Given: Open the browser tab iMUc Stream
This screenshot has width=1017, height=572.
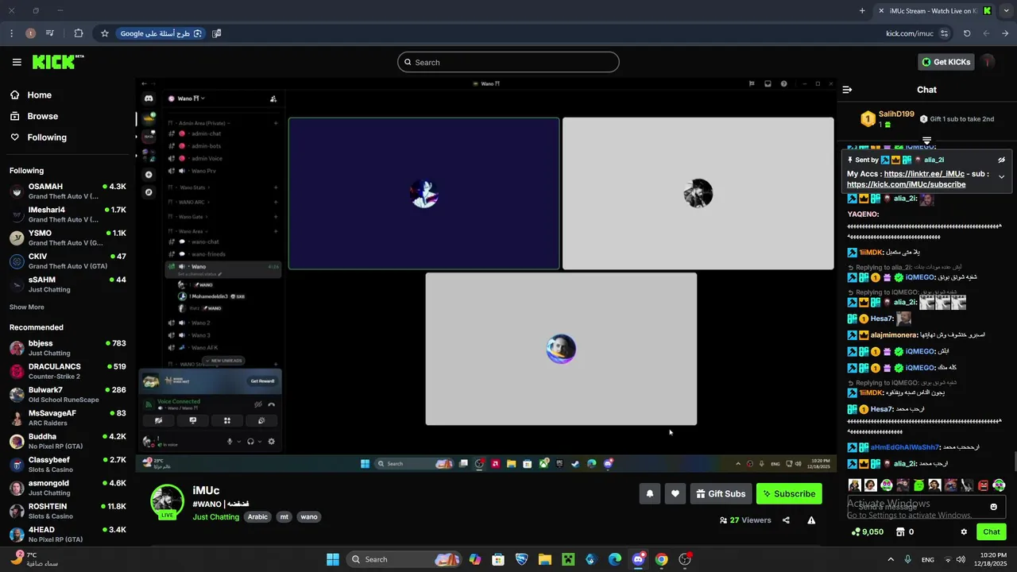Looking at the screenshot, I should (x=935, y=11).
